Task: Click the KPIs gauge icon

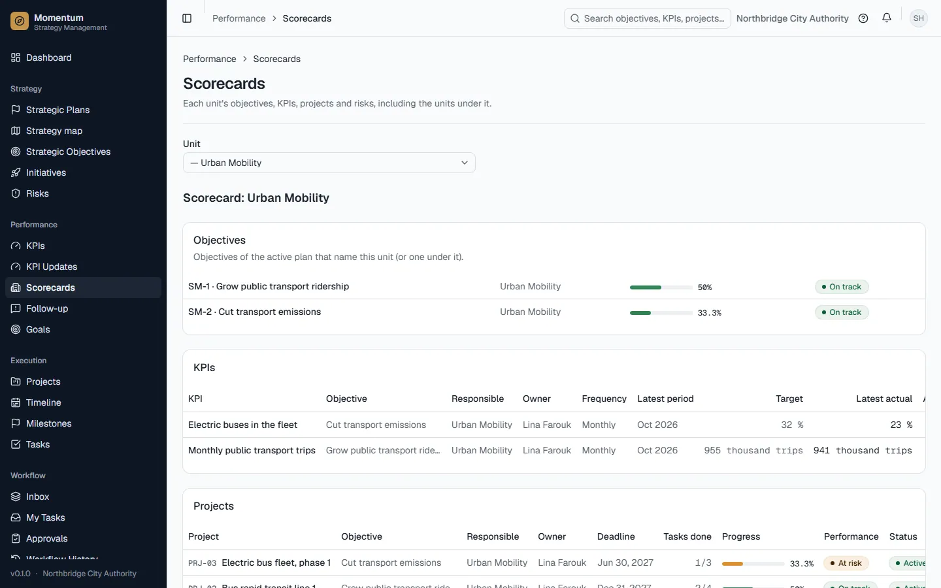Action: (x=16, y=246)
